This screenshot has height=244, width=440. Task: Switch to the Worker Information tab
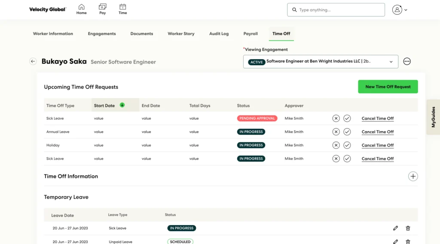click(x=53, y=33)
